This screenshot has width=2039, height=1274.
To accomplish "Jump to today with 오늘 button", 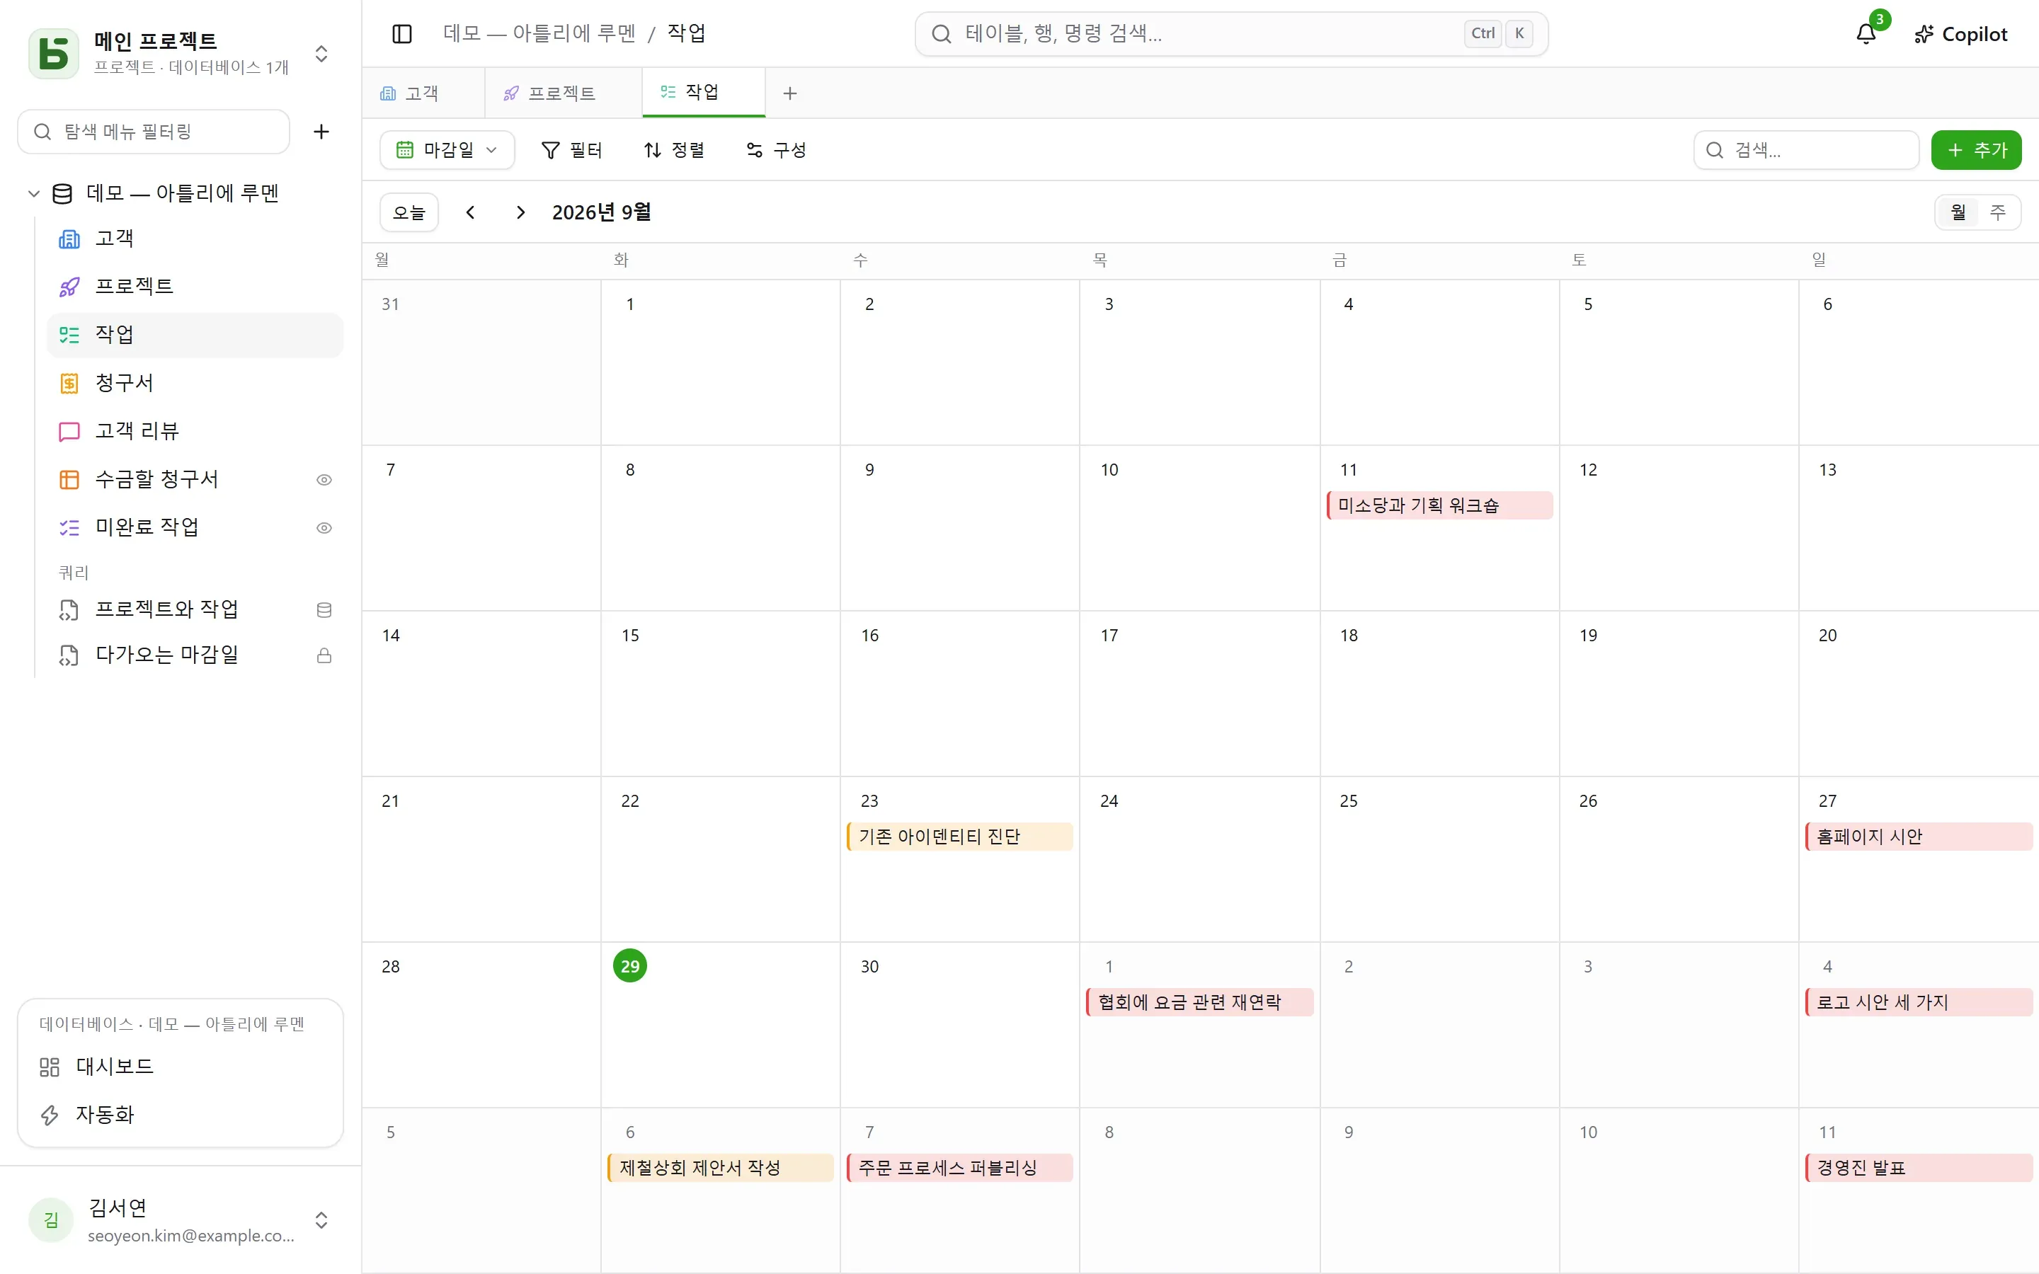I will point(409,212).
